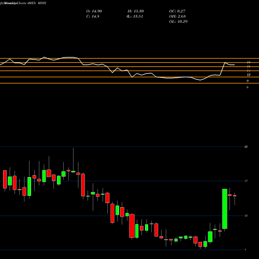259x259 pixels.
Task: Click the price axis label 7
Action: coord(246,250)
